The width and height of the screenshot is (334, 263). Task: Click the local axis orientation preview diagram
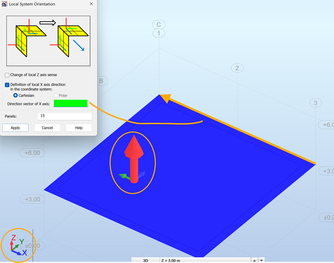point(48,41)
